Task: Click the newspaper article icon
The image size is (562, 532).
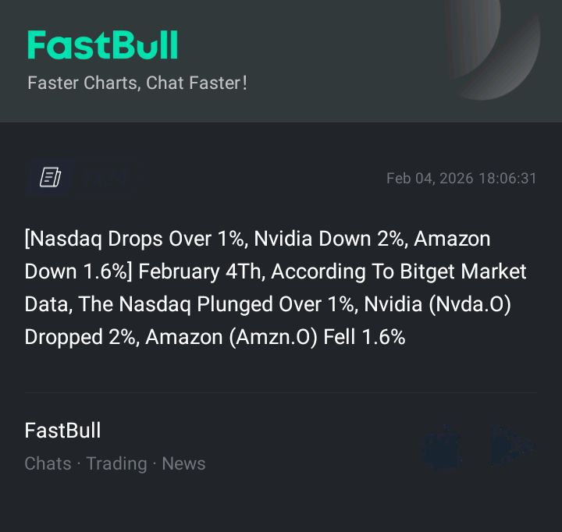Action: (51, 178)
